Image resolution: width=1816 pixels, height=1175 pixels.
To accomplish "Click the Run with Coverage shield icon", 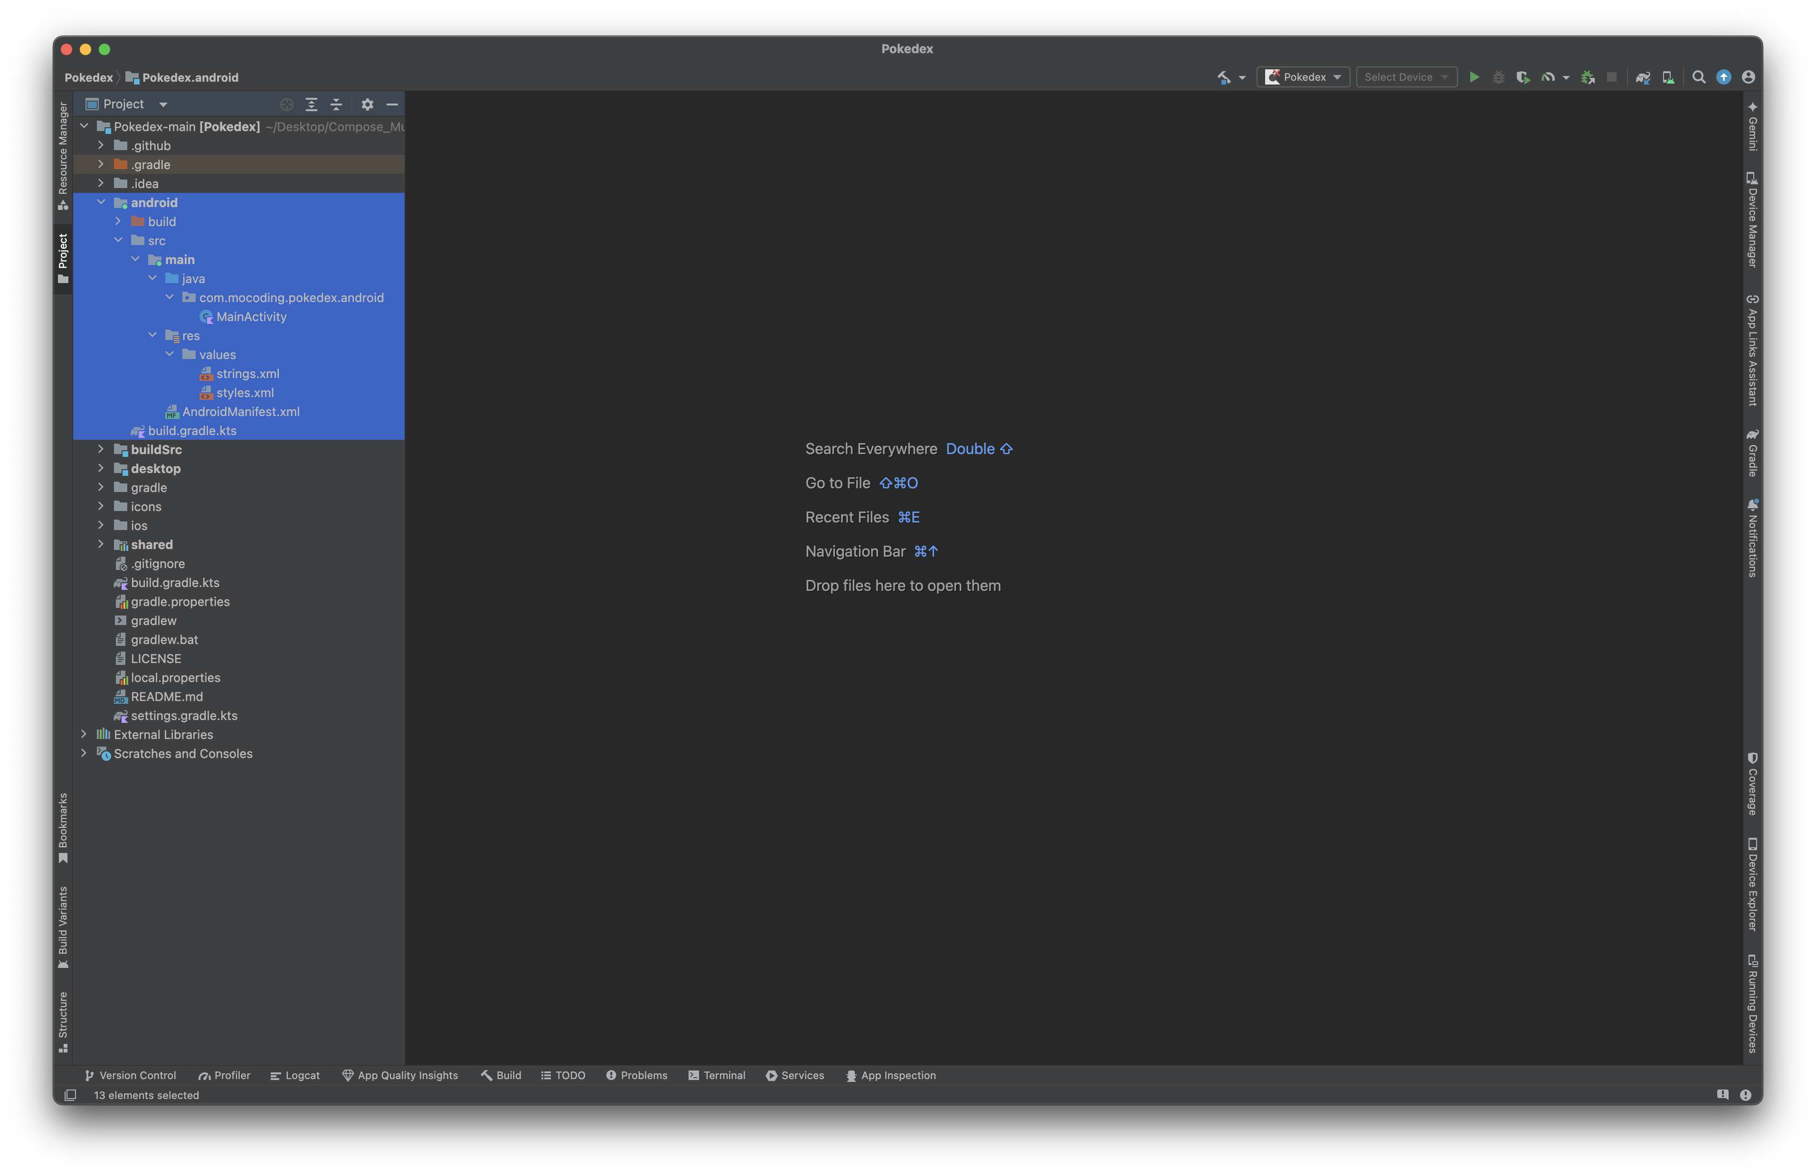I will [1523, 77].
